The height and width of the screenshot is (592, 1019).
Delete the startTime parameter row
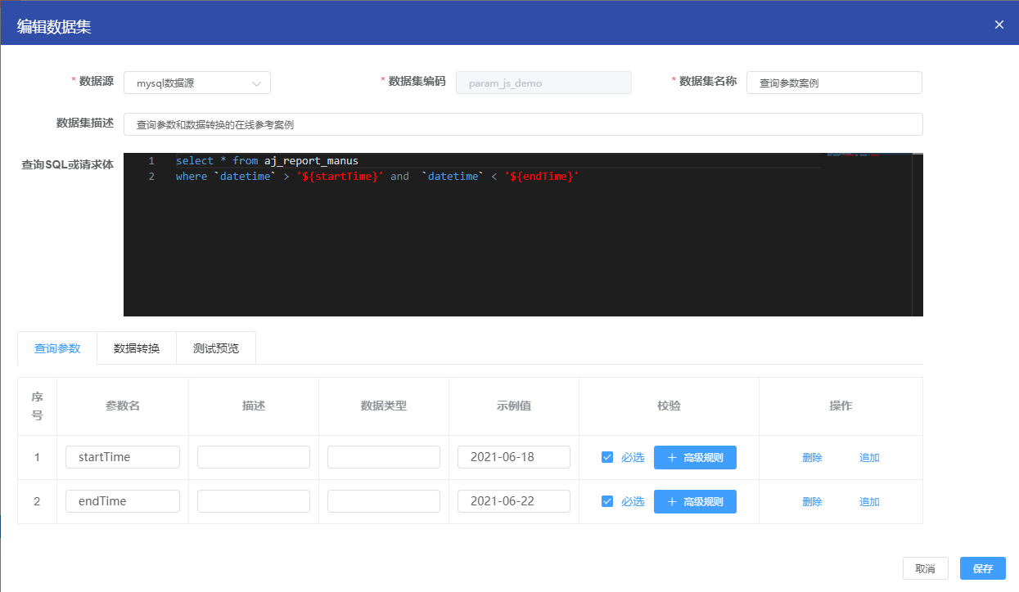click(x=812, y=458)
